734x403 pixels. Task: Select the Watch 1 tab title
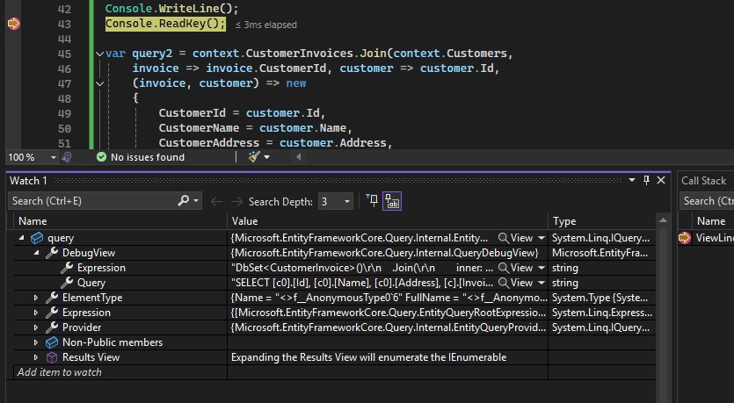pyautogui.click(x=28, y=181)
